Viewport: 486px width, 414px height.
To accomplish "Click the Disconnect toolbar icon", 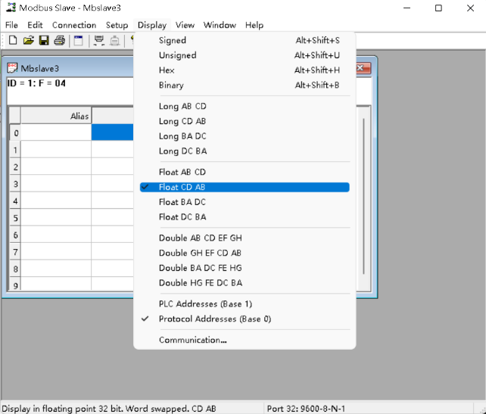I will pyautogui.click(x=114, y=41).
